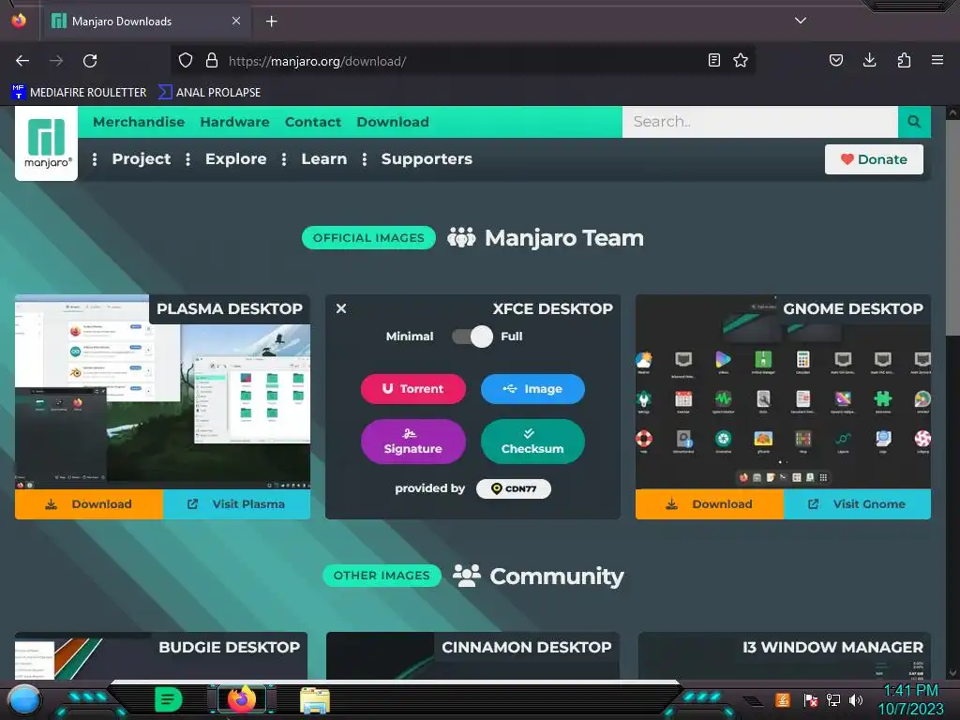Open the Contact menu item
This screenshot has width=960, height=720.
(x=313, y=122)
